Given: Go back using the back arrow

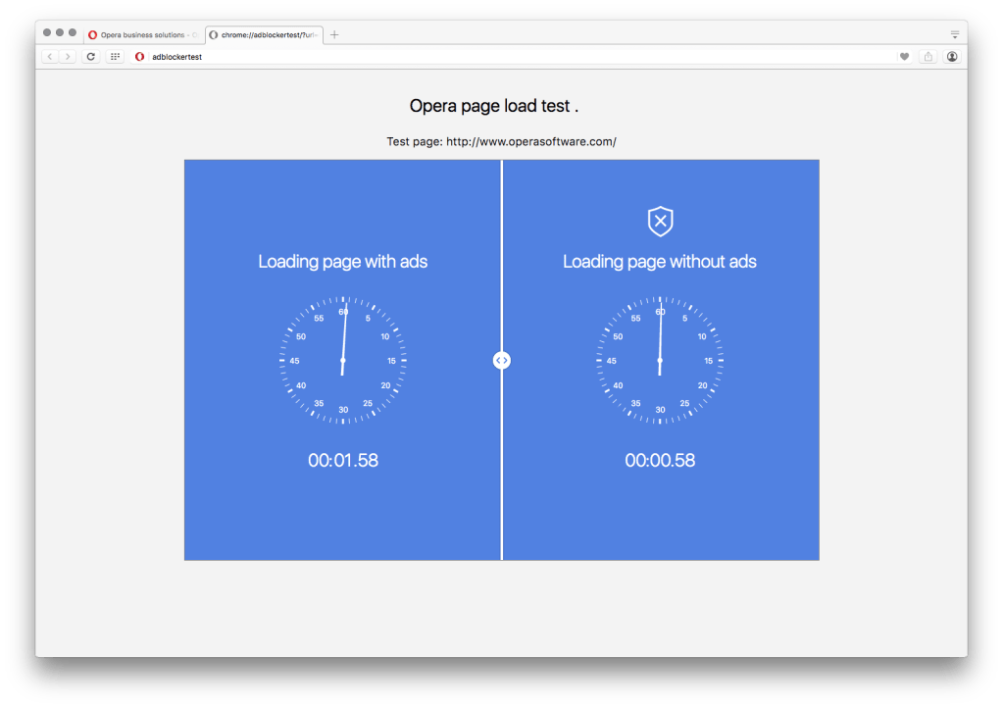Looking at the screenshot, I should tap(50, 56).
